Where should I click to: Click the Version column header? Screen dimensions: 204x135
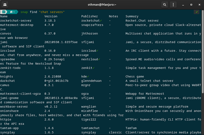pos(51,16)
